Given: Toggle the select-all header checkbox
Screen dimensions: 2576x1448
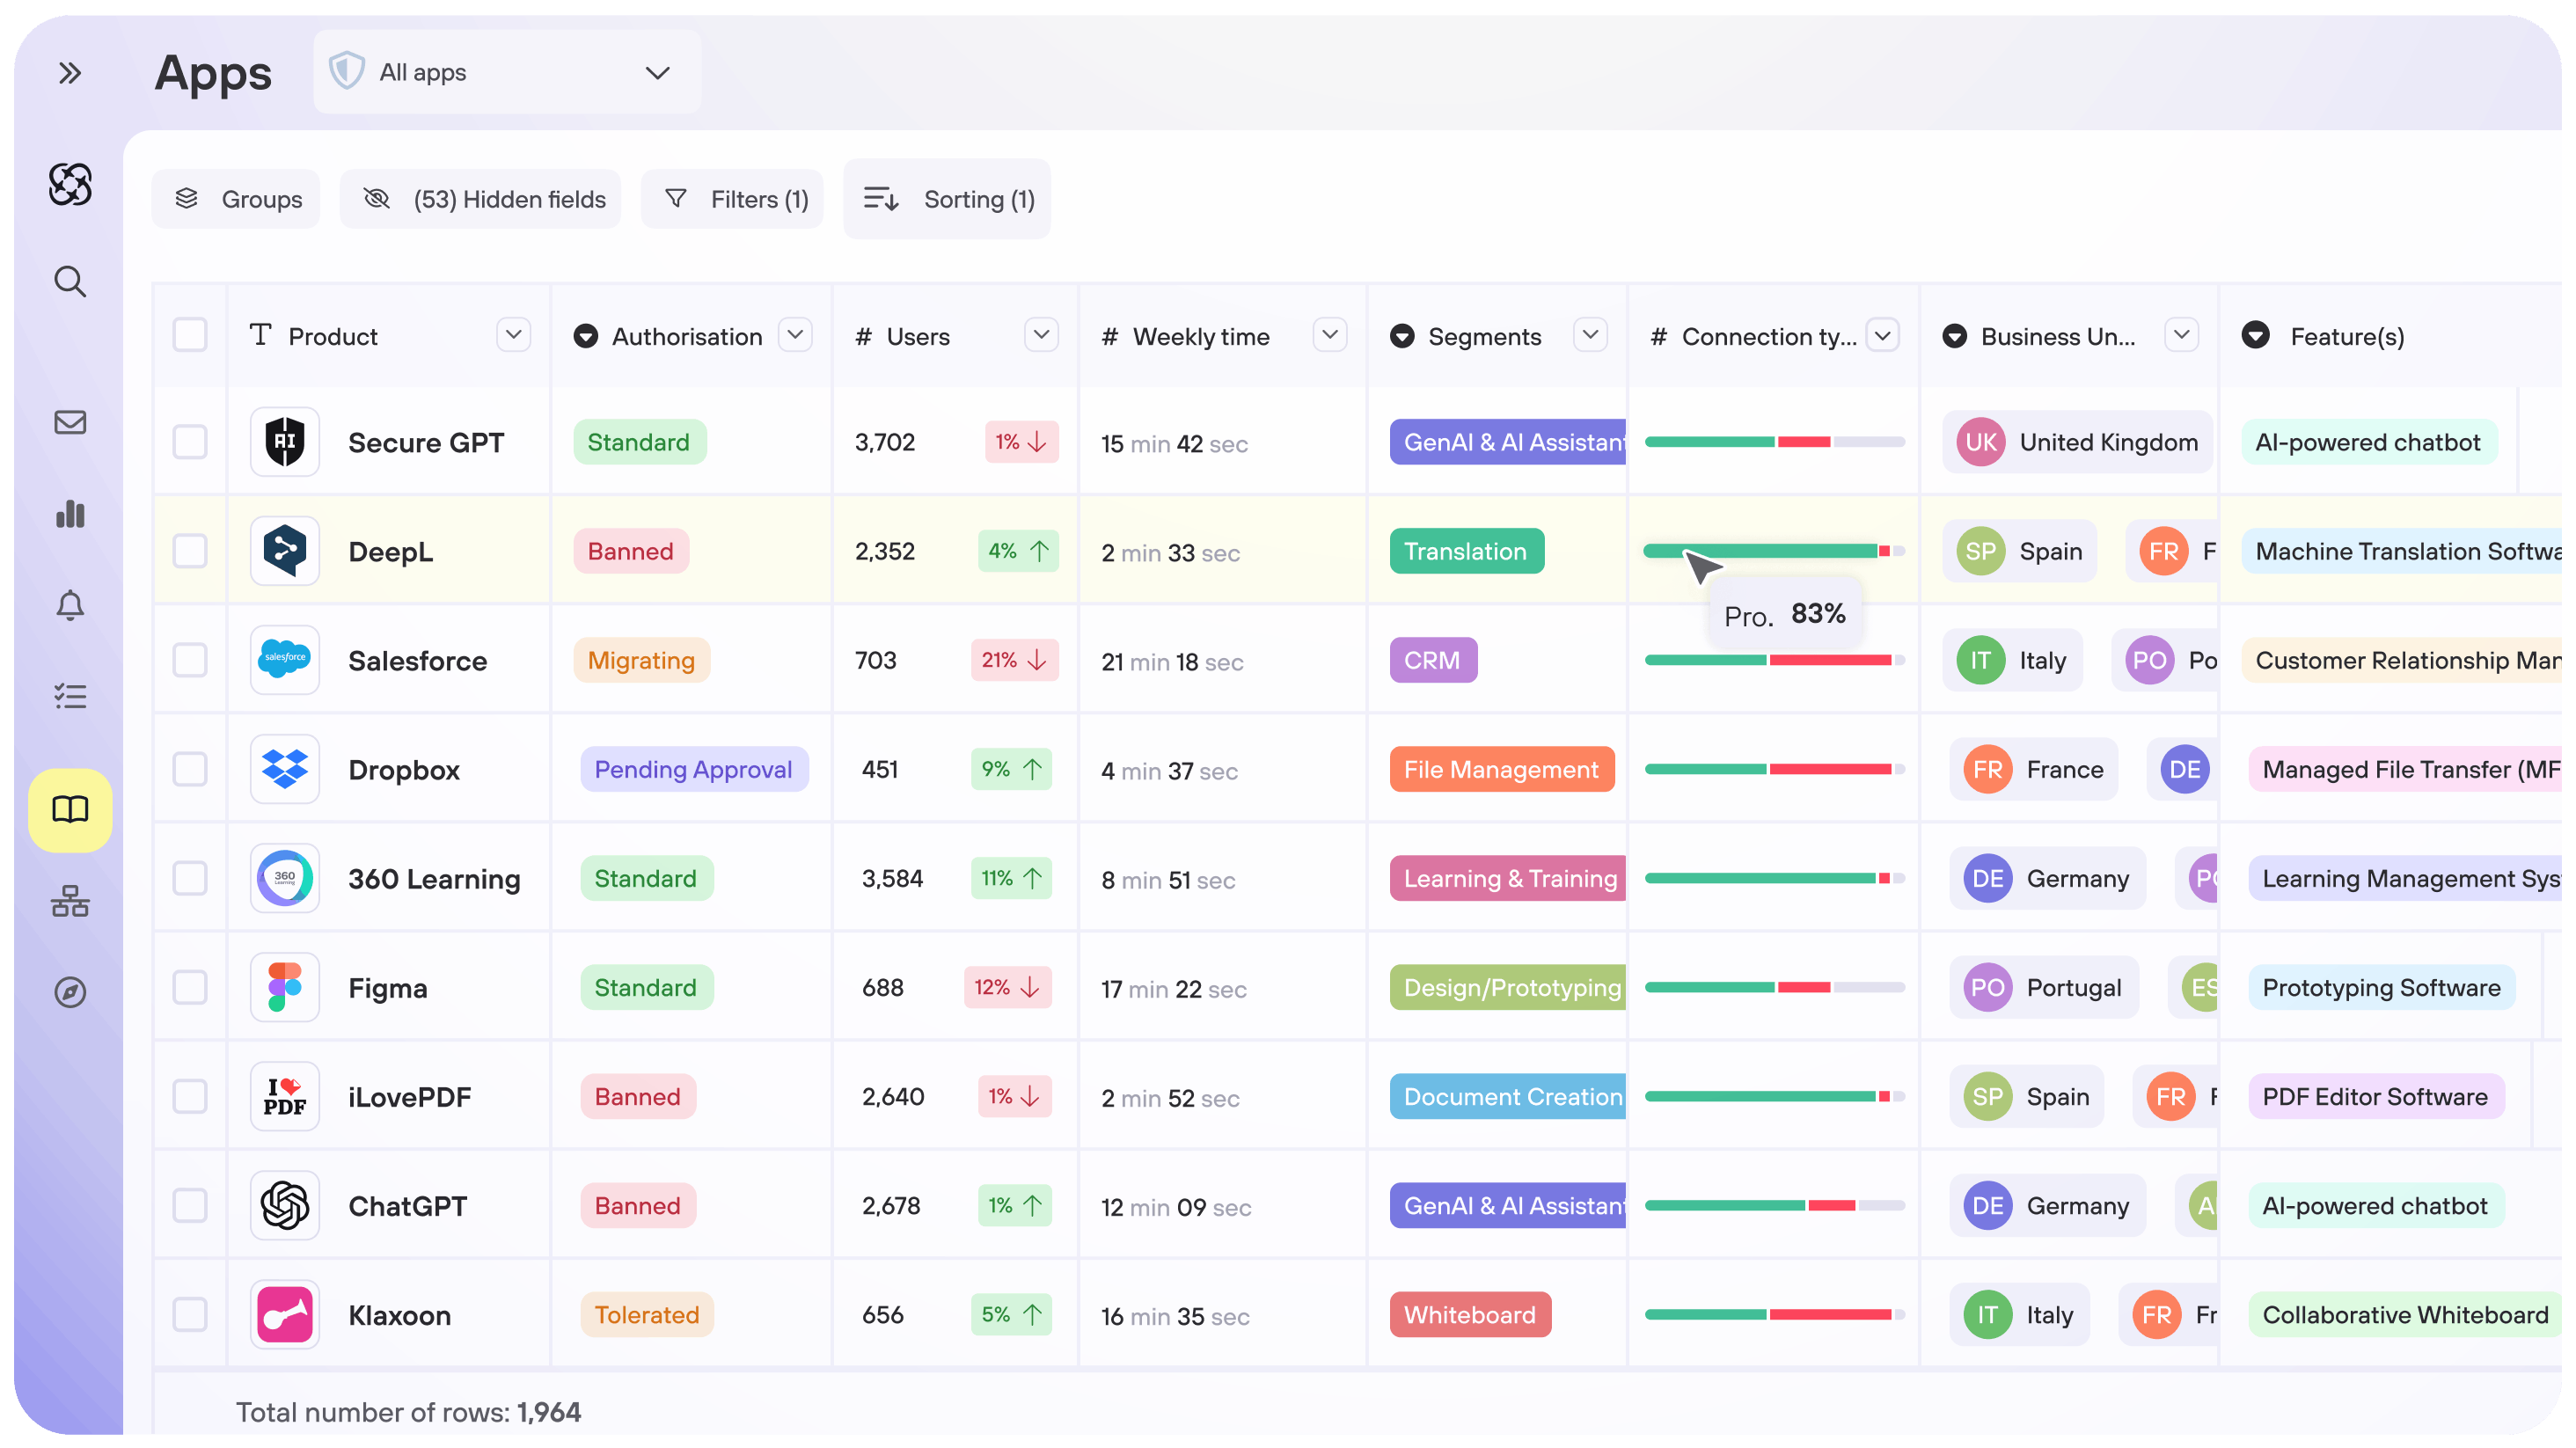Looking at the screenshot, I should tap(190, 335).
